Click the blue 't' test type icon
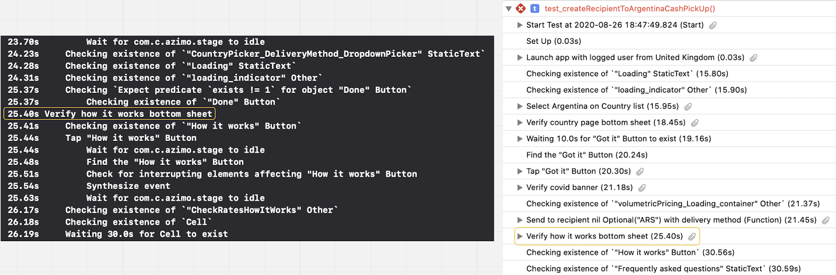Image resolution: width=836 pixels, height=275 pixels. point(535,8)
